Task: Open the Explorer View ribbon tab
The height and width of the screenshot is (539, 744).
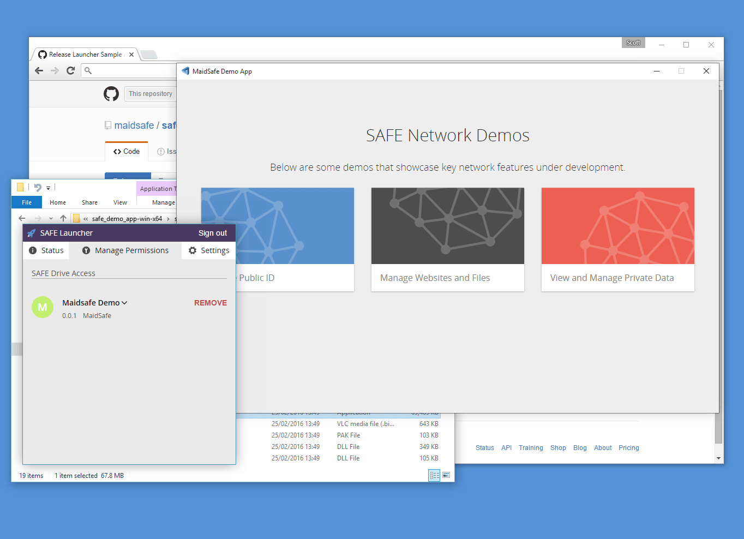Action: point(120,202)
